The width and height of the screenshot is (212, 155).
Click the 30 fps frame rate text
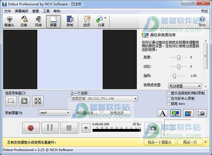click(137, 124)
